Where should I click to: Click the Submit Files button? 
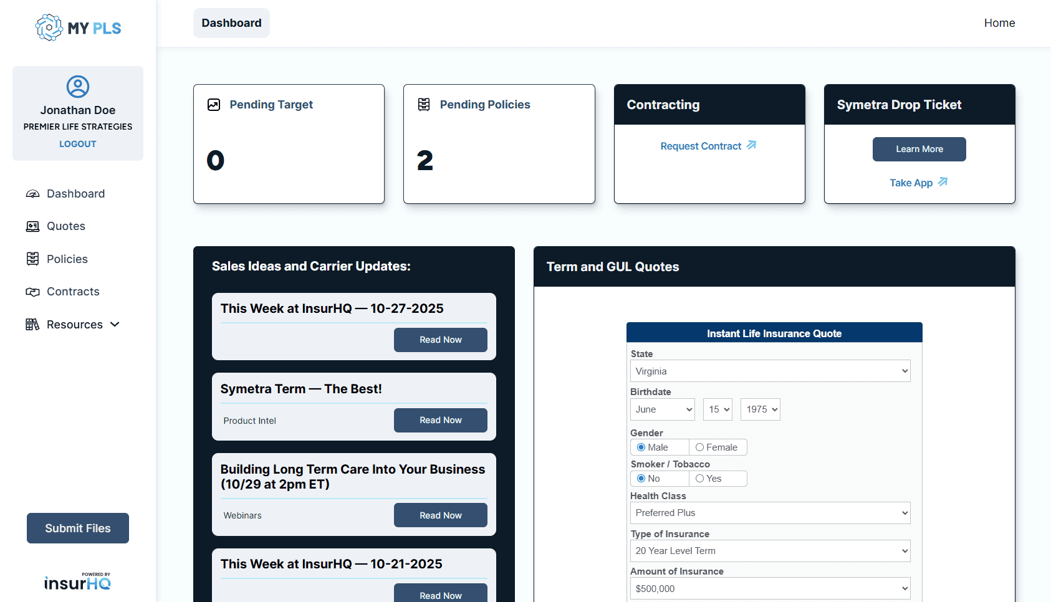tap(78, 528)
